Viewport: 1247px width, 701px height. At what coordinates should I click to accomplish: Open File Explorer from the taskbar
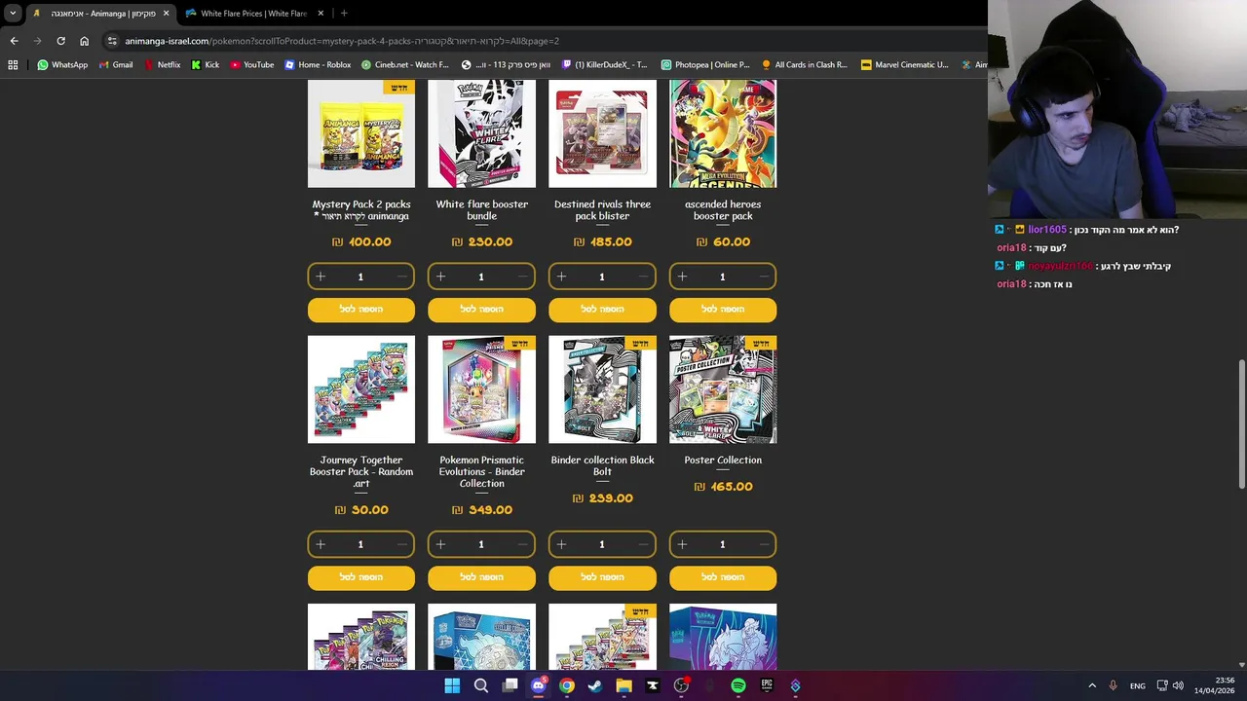pyautogui.click(x=623, y=685)
